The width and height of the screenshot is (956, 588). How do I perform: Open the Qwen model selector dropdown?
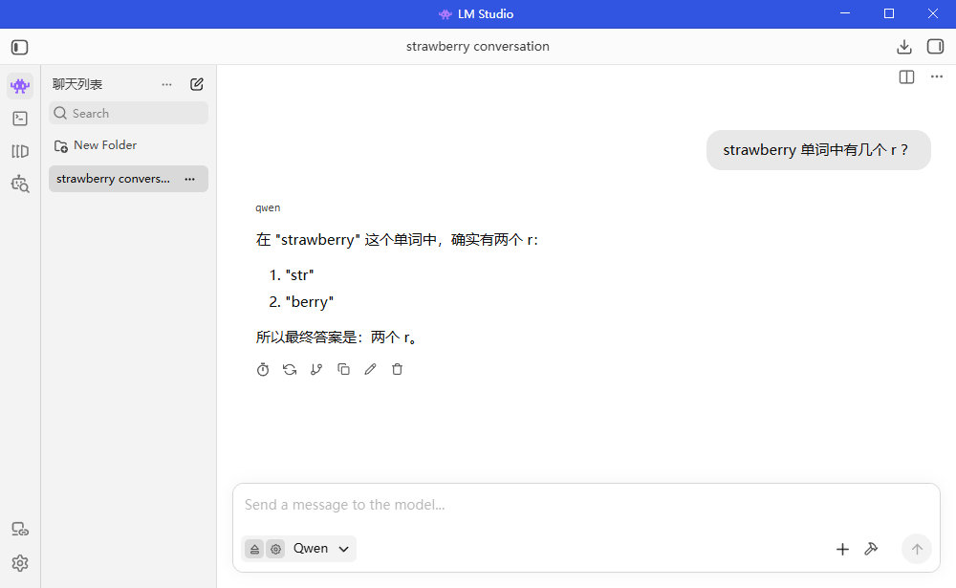click(x=320, y=549)
